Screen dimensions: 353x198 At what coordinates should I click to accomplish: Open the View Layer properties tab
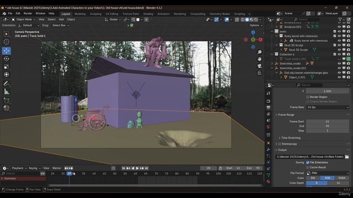coord(269,114)
